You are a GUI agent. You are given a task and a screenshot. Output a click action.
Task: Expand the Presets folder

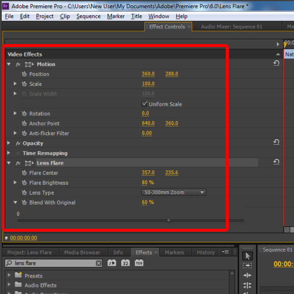click(x=9, y=275)
